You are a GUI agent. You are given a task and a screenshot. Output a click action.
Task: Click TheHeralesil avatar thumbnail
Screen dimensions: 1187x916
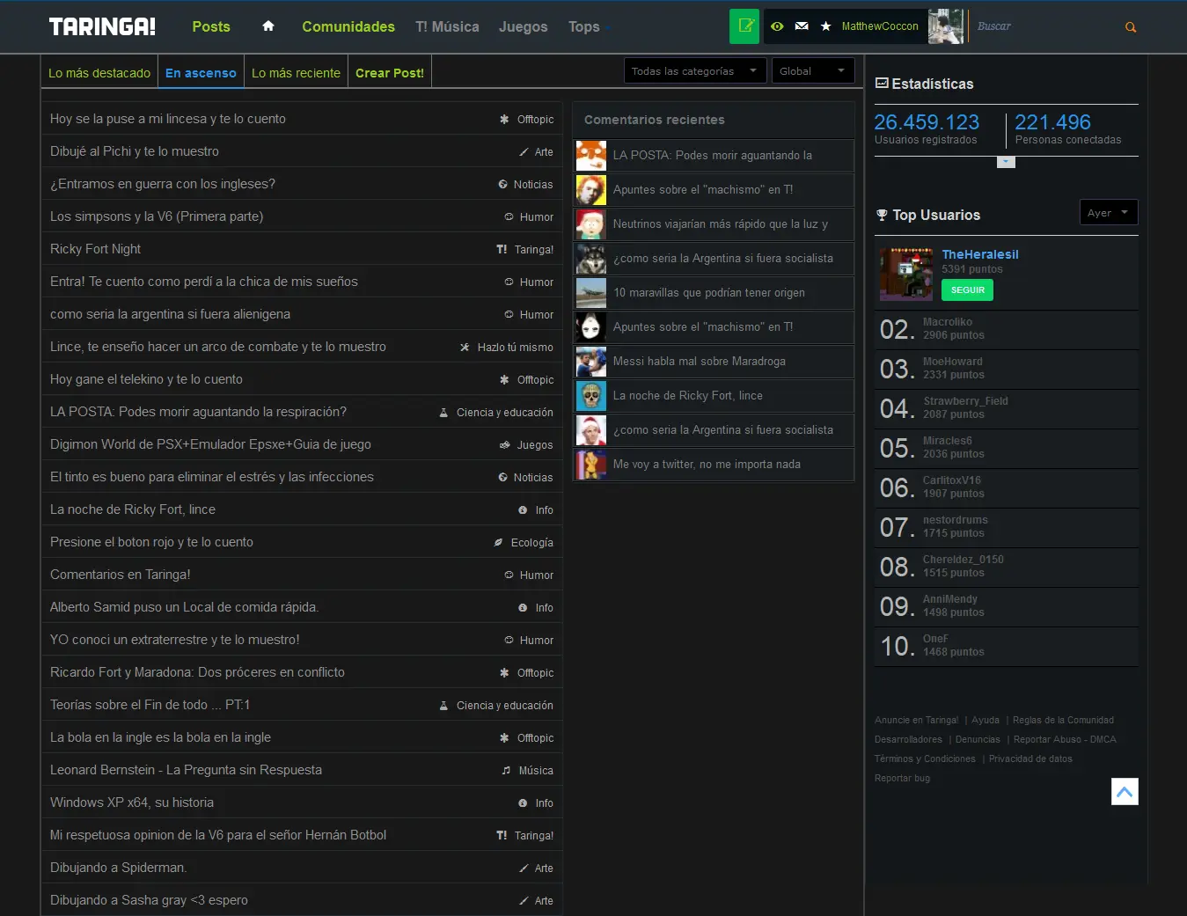[906, 275]
